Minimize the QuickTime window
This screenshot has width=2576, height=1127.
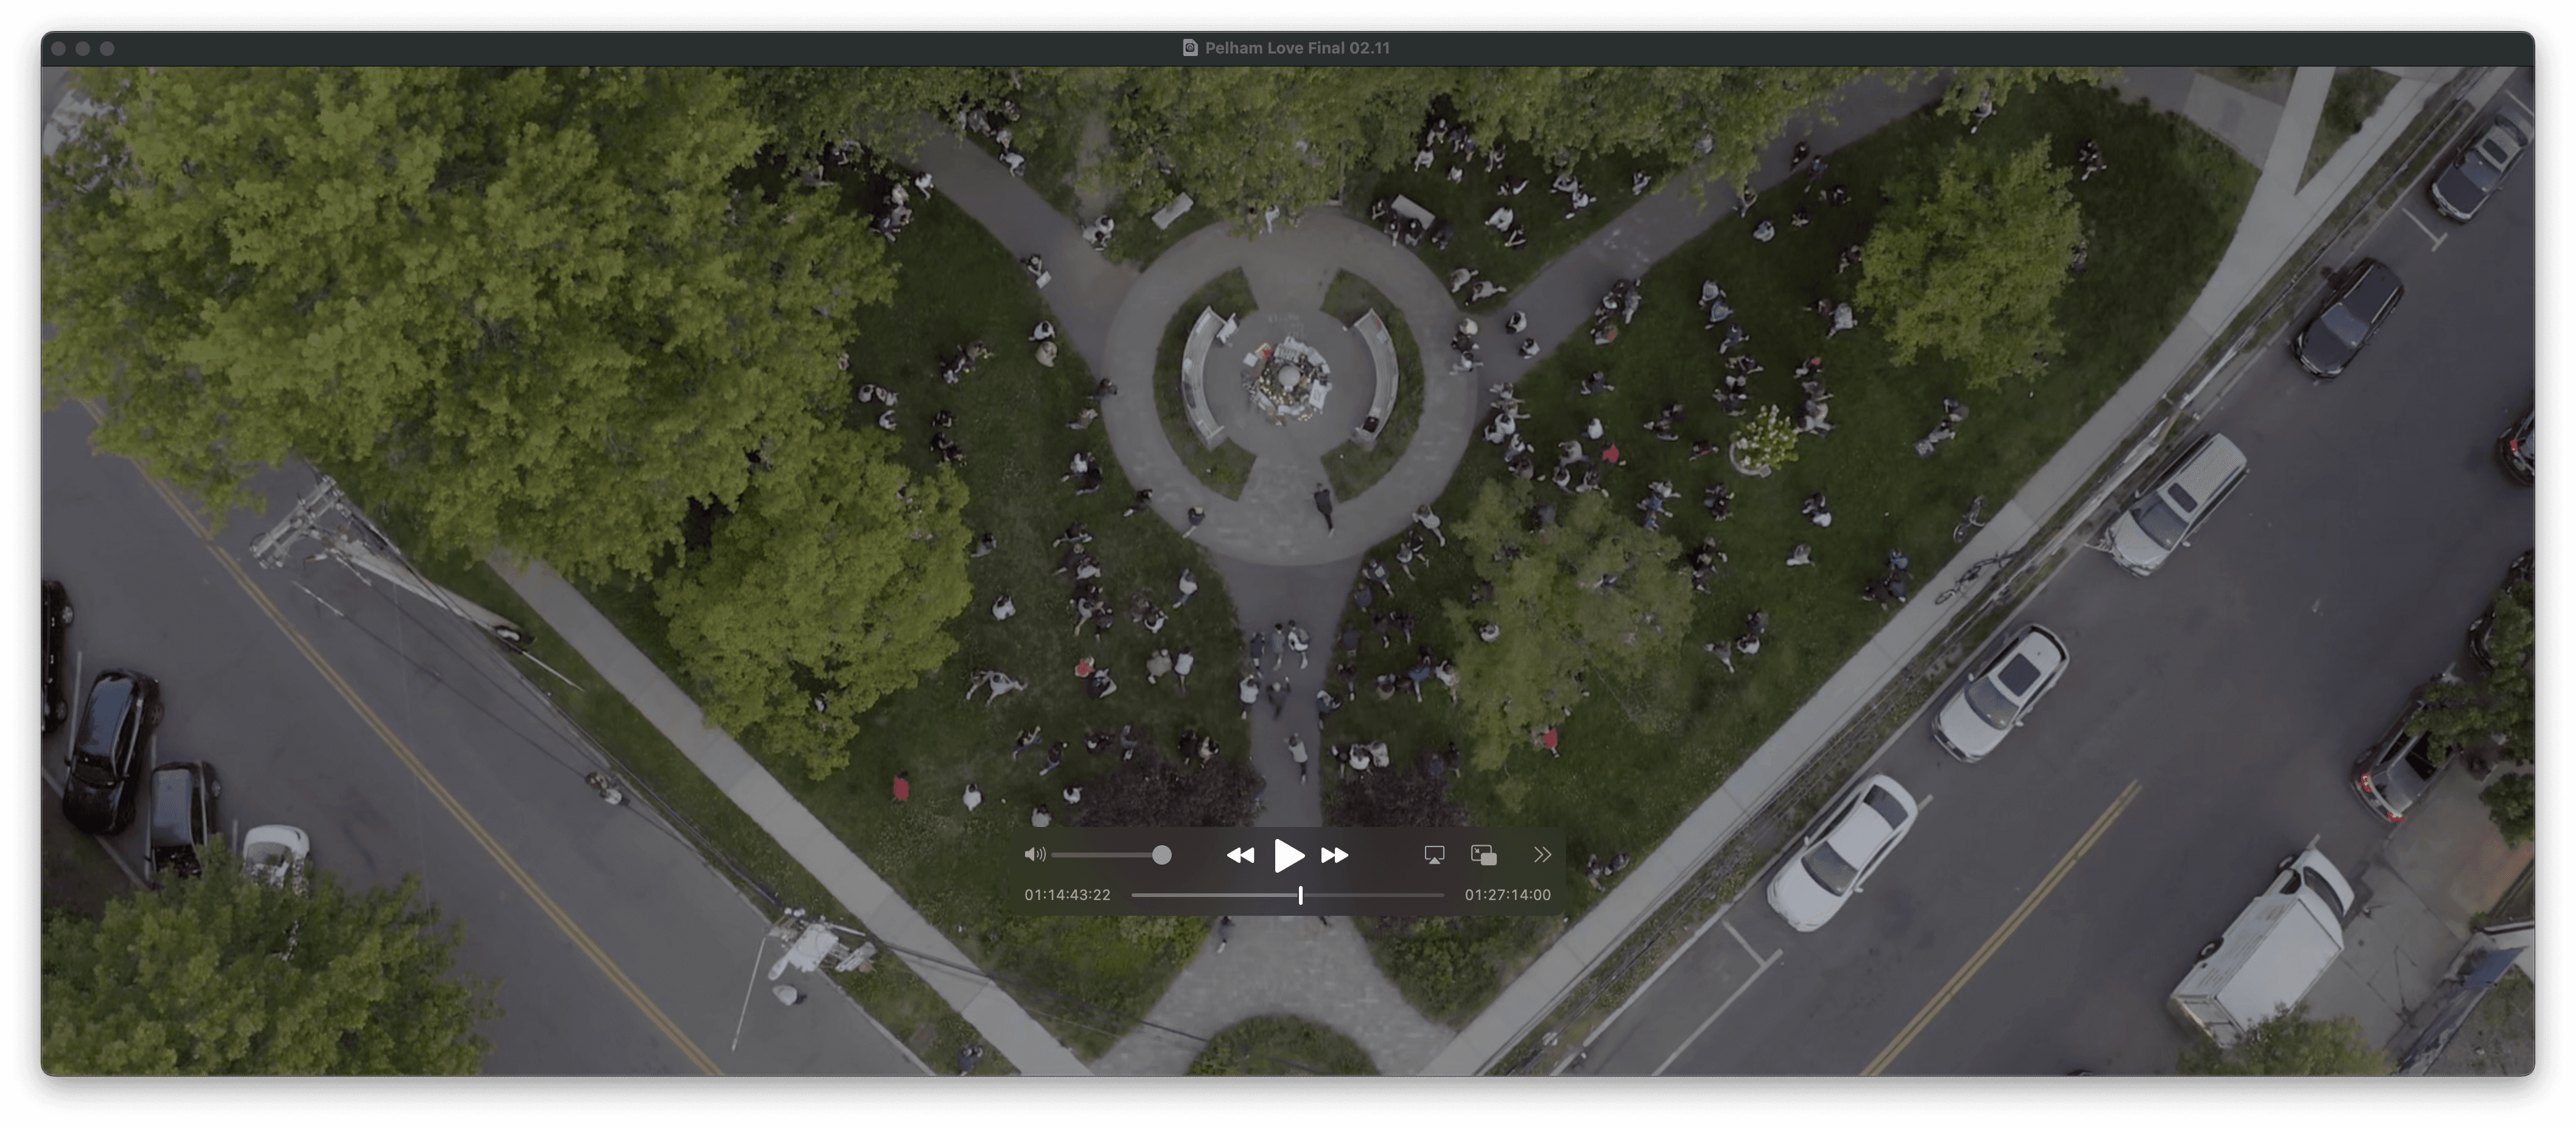[x=83, y=48]
